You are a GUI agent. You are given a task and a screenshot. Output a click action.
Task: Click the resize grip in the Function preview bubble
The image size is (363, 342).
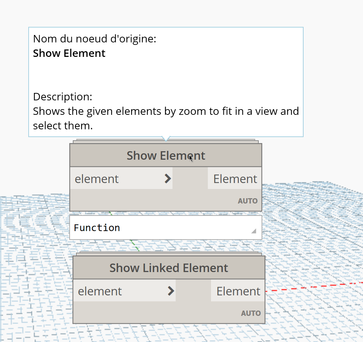[x=253, y=231]
